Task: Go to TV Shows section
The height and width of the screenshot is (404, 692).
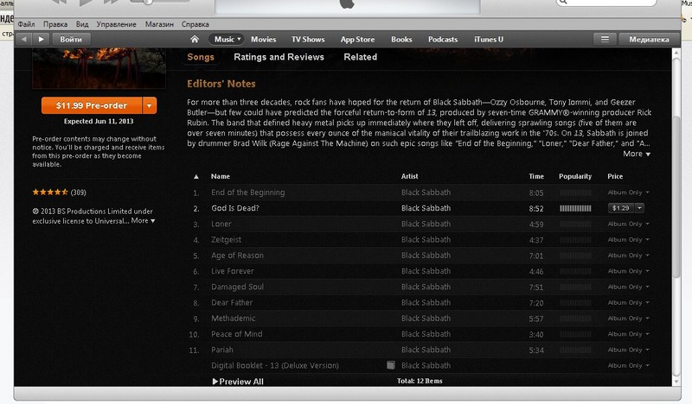Action: tap(308, 39)
